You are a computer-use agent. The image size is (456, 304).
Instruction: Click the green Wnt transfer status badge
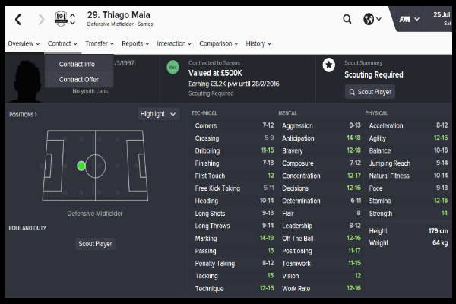173,66
